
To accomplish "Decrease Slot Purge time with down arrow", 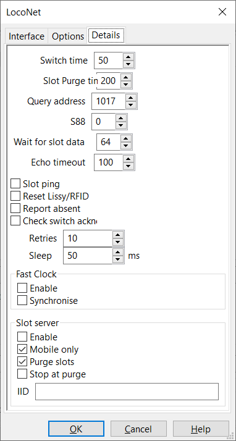I will (x=126, y=85).
